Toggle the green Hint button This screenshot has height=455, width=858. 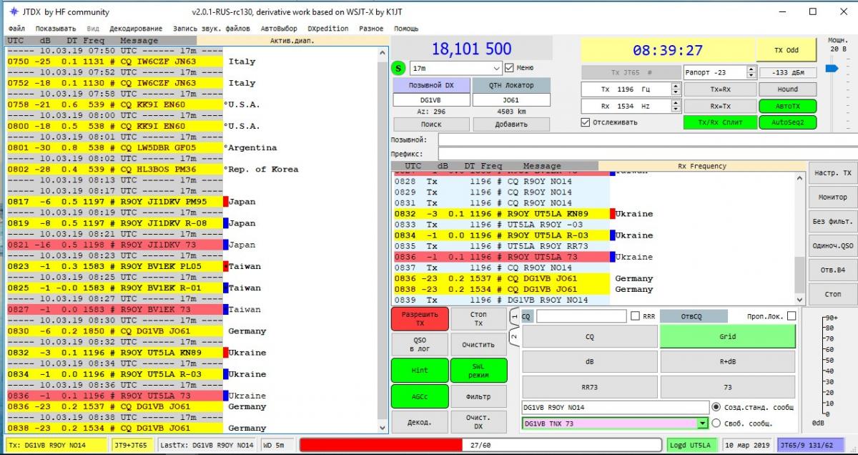[420, 370]
